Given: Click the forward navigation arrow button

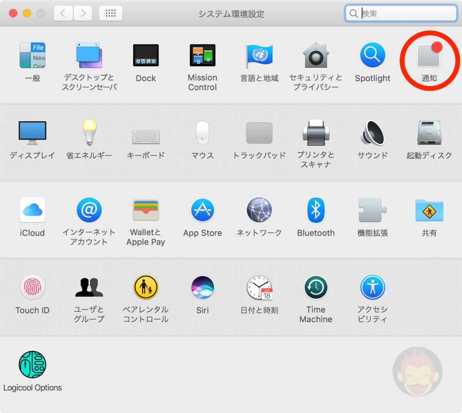Looking at the screenshot, I should click(83, 13).
